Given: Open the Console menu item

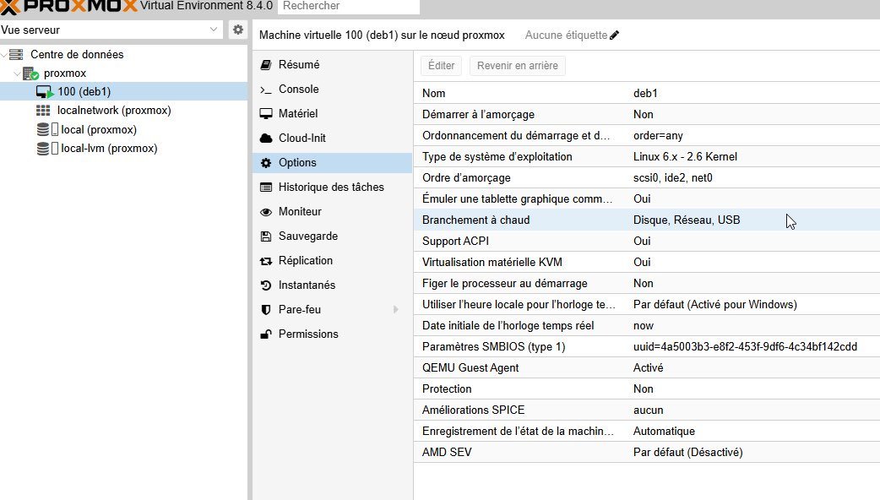Looking at the screenshot, I should click(298, 90).
